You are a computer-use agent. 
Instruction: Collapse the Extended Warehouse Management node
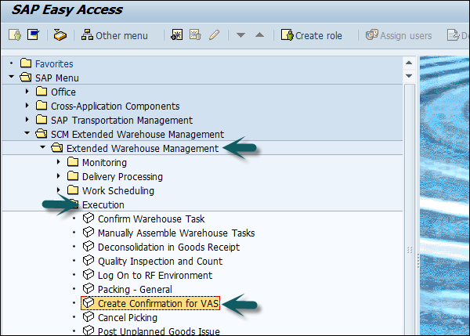pyautogui.click(x=42, y=149)
